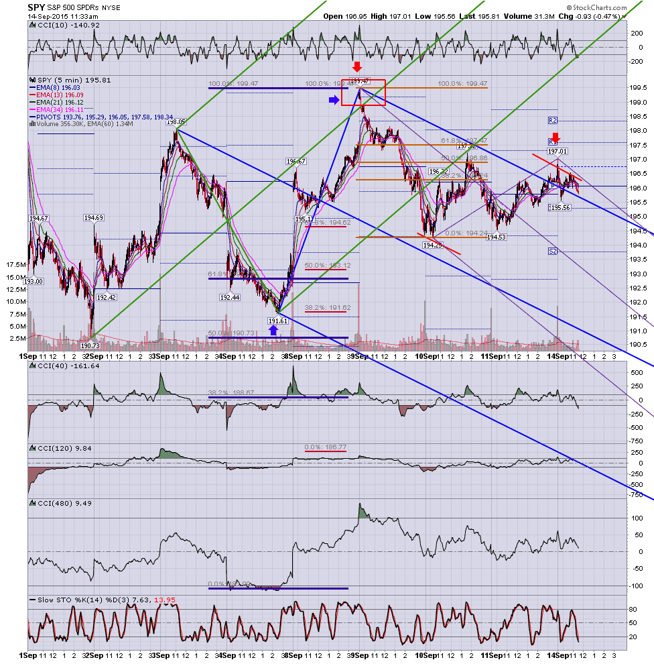Click the 14-Sep-2015 11:33am timestamp
654x664 pixels.
pos(63,17)
